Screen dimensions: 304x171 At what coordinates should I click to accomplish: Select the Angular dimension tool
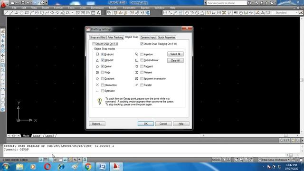(202, 13)
